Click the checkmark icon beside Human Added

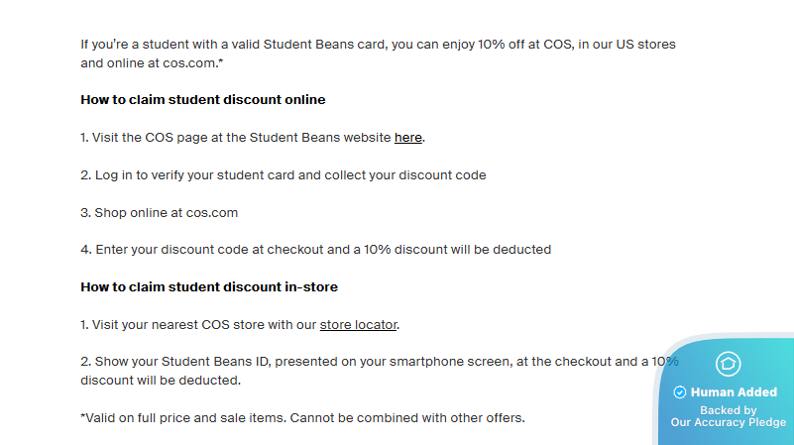coord(680,392)
